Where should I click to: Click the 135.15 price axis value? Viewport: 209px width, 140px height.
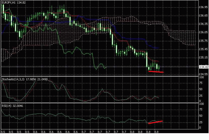(x=203, y=58)
